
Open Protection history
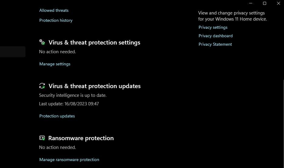coord(56,20)
